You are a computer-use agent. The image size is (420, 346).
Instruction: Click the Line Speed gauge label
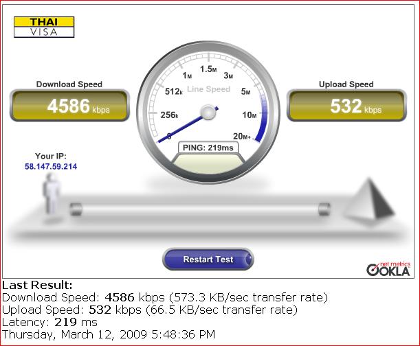click(209, 89)
